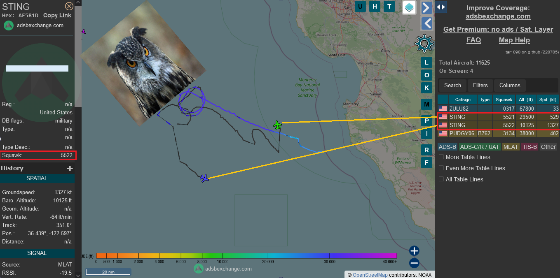Click the left chevron sidebar button

[427, 23]
